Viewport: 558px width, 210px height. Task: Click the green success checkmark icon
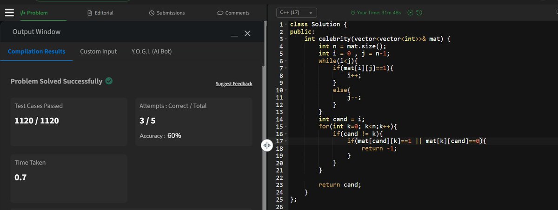(109, 81)
